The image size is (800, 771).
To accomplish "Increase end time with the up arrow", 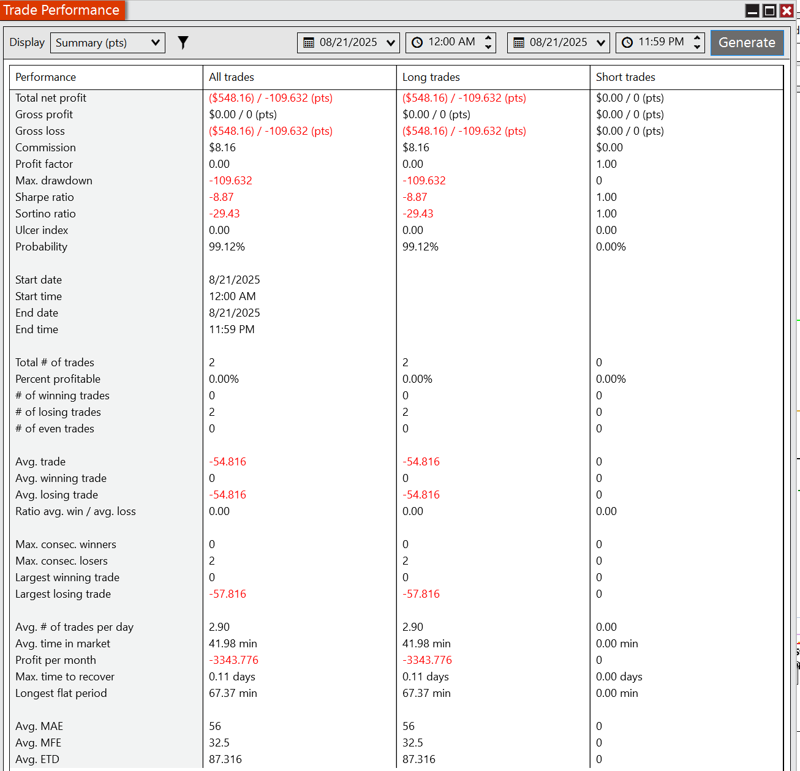I will pyautogui.click(x=697, y=38).
